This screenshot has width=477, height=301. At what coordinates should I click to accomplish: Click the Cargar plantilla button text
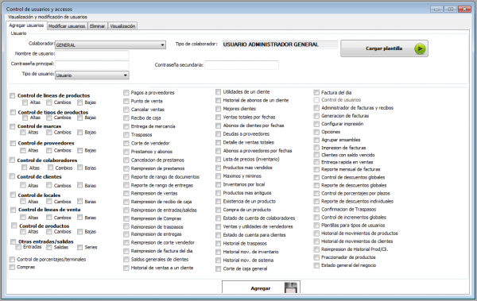point(384,48)
